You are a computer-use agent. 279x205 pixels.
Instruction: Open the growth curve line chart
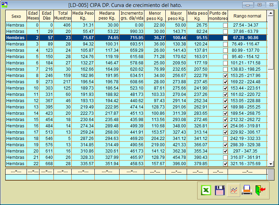(233, 190)
